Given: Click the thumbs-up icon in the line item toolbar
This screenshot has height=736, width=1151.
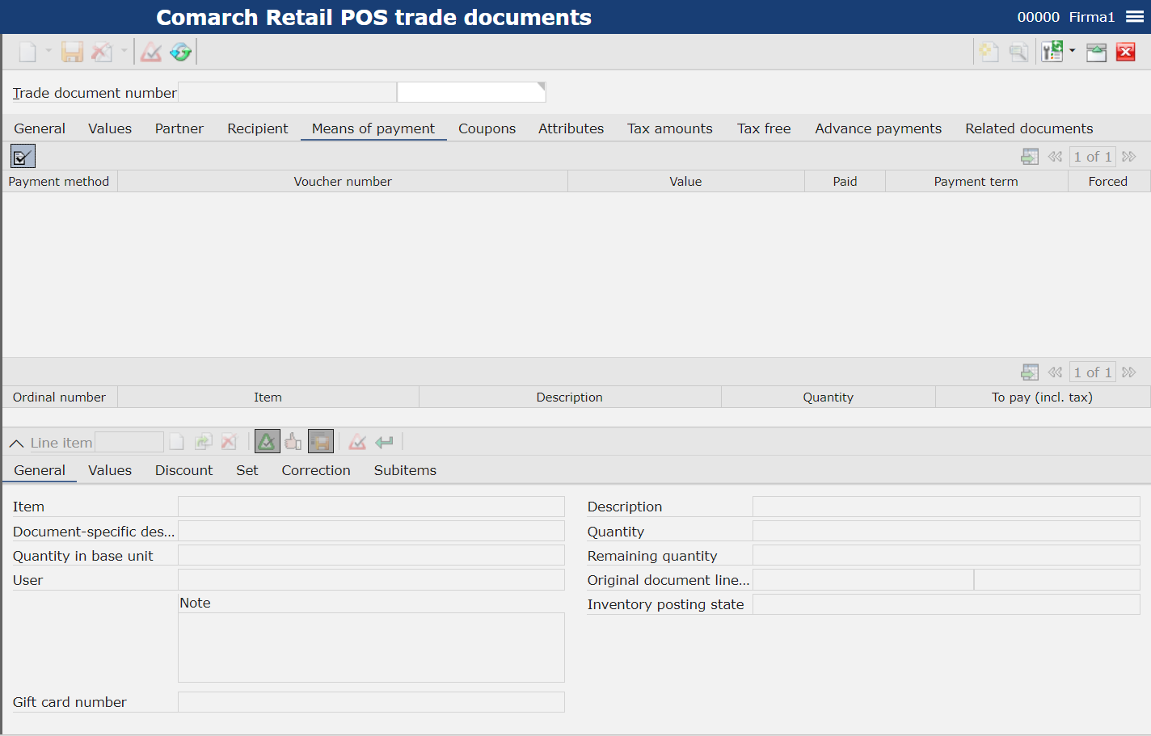Looking at the screenshot, I should coord(293,442).
